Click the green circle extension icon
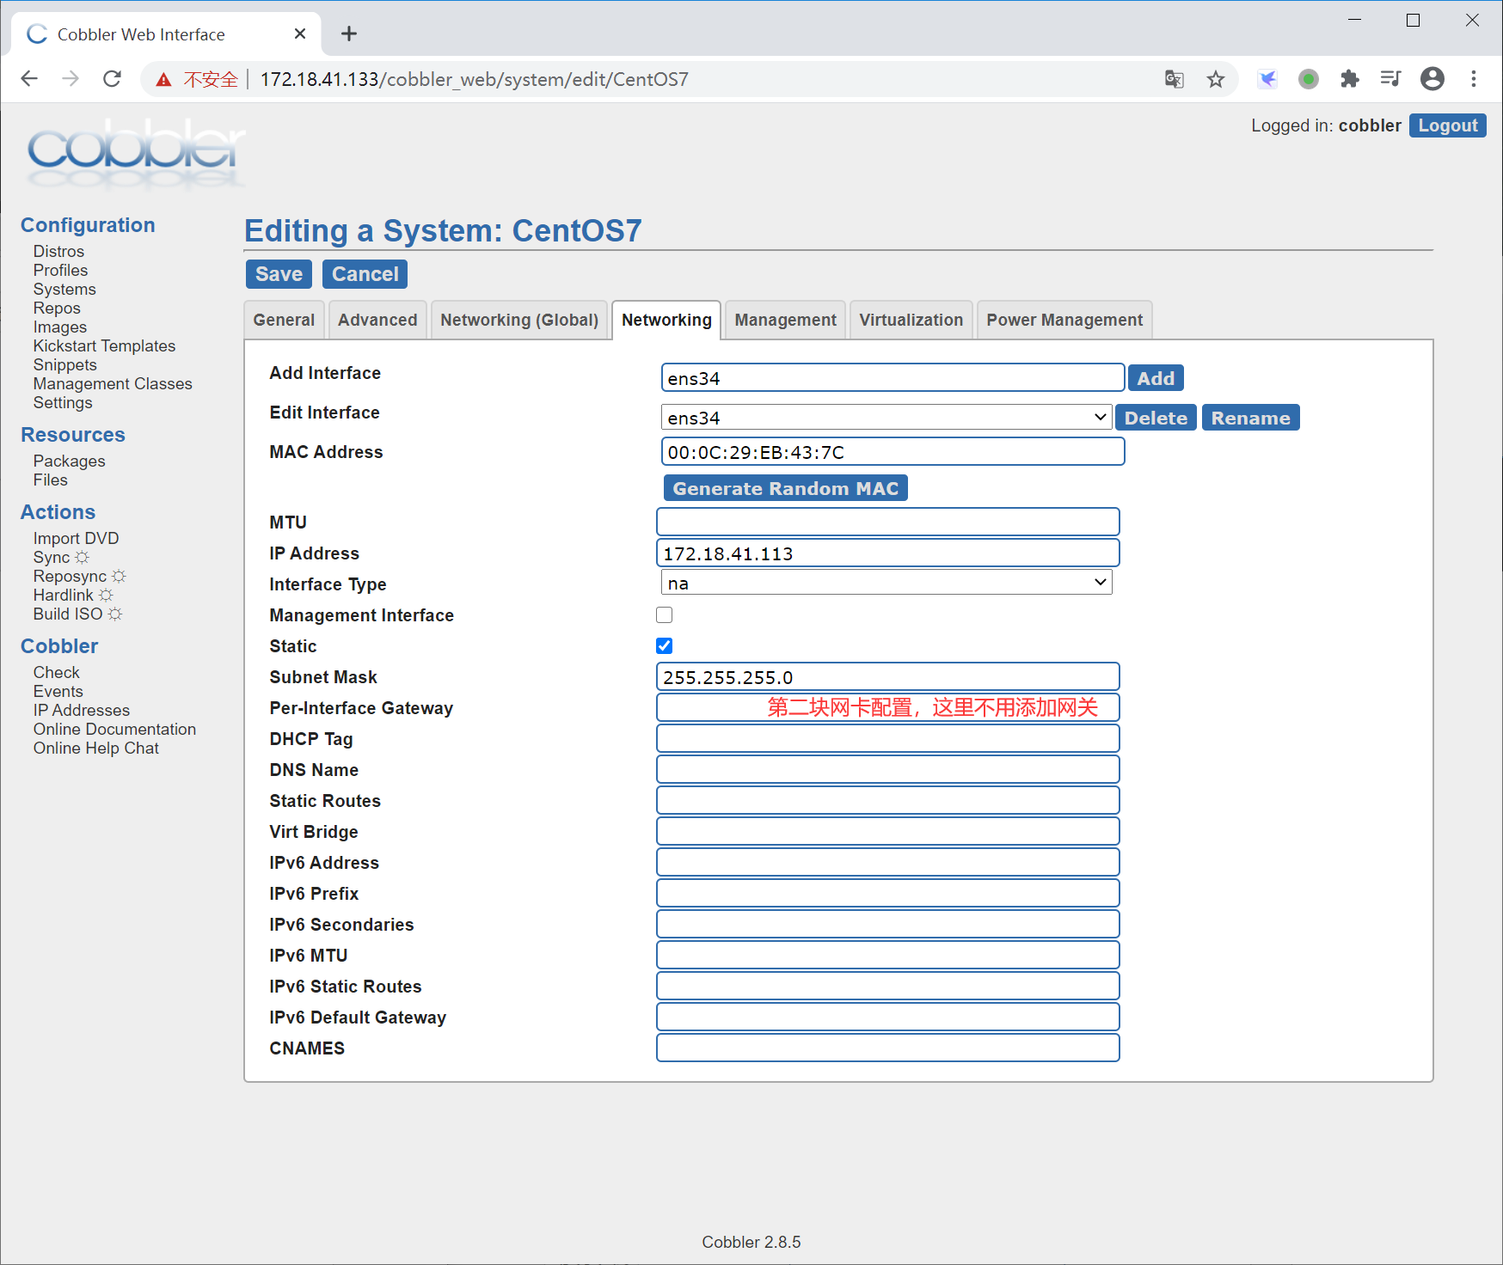Viewport: 1503px width, 1265px height. (x=1308, y=79)
